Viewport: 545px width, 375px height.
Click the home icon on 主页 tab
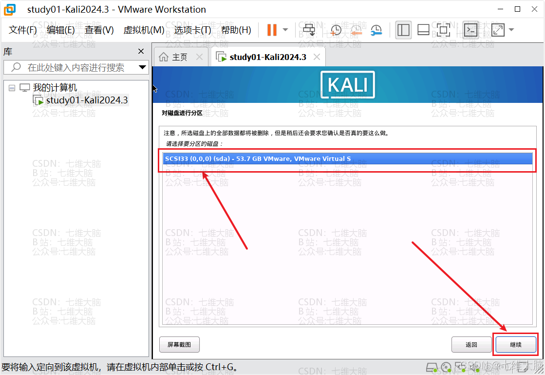164,57
